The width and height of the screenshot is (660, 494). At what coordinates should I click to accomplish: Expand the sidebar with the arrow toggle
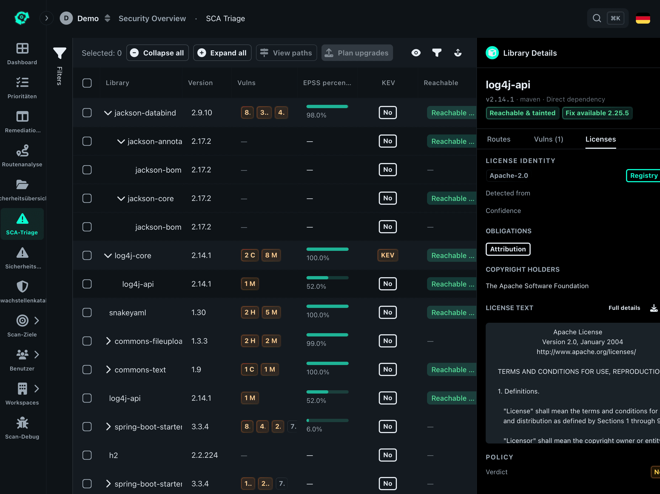tap(47, 18)
